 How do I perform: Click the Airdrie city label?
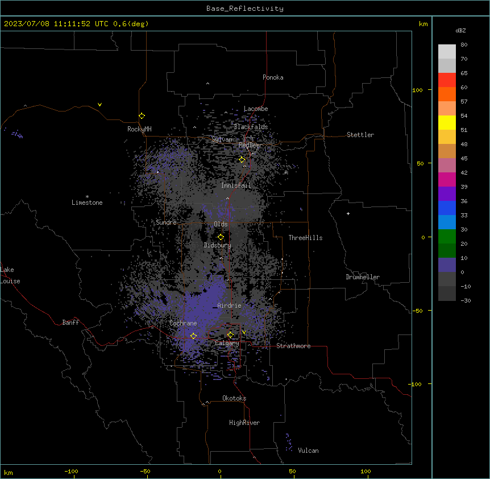click(229, 305)
